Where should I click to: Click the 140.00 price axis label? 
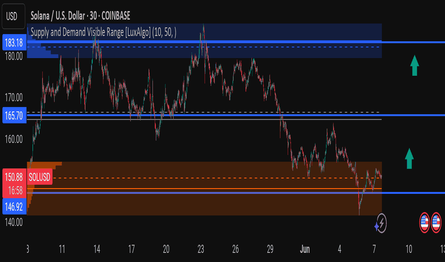pyautogui.click(x=14, y=222)
